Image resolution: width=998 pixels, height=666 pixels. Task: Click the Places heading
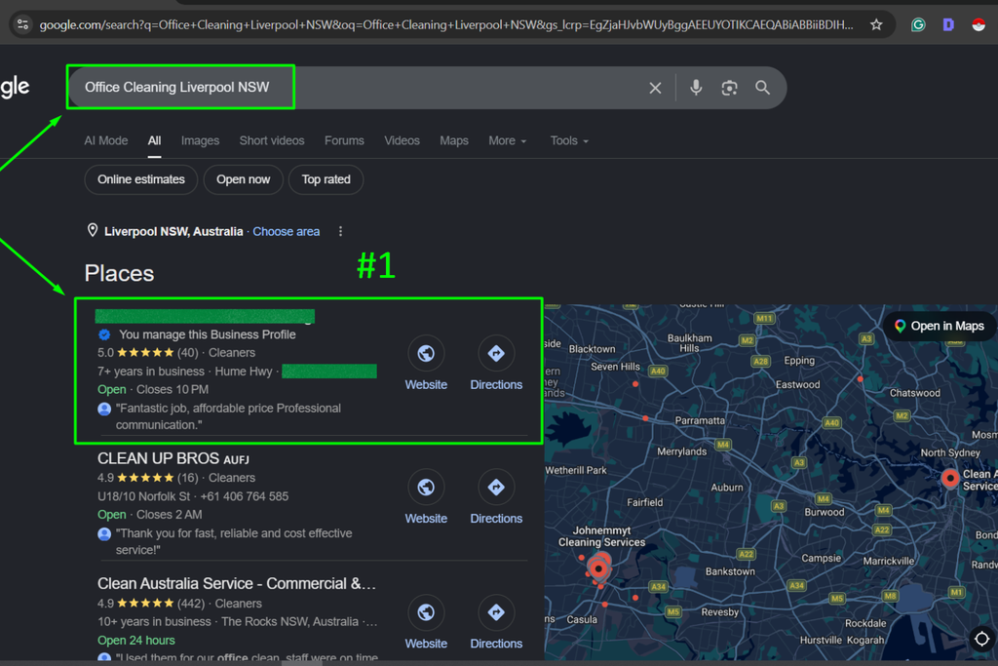coord(119,273)
